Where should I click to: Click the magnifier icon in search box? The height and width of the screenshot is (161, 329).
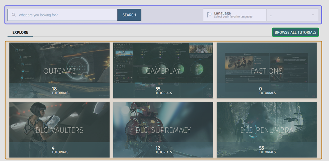[14, 15]
